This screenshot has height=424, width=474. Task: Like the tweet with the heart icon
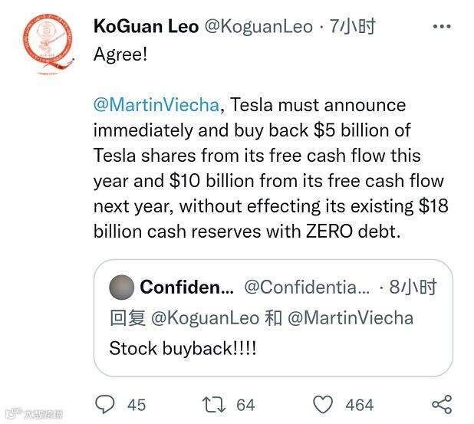coord(323,403)
